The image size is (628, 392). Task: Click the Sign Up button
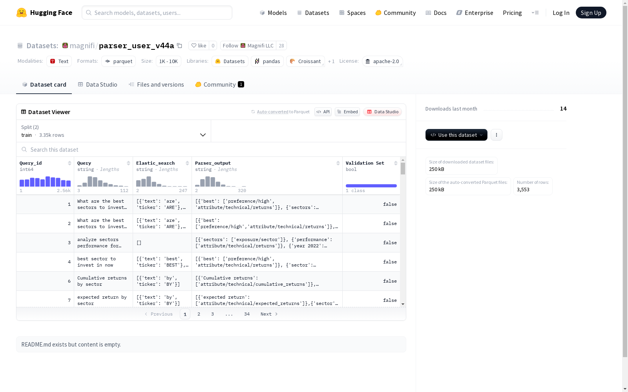591,13
